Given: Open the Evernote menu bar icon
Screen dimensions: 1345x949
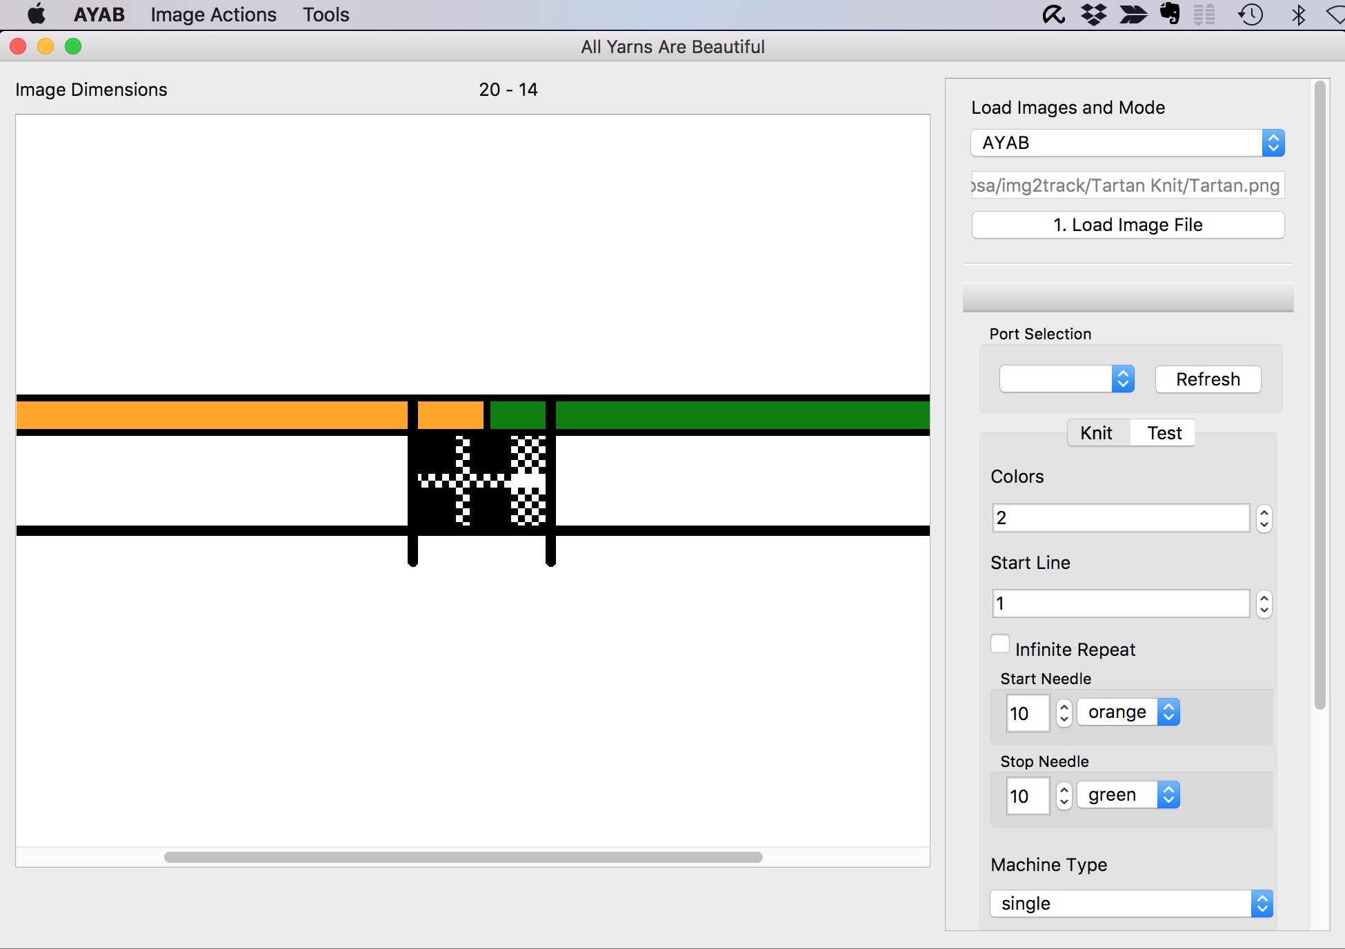Looking at the screenshot, I should pyautogui.click(x=1170, y=14).
